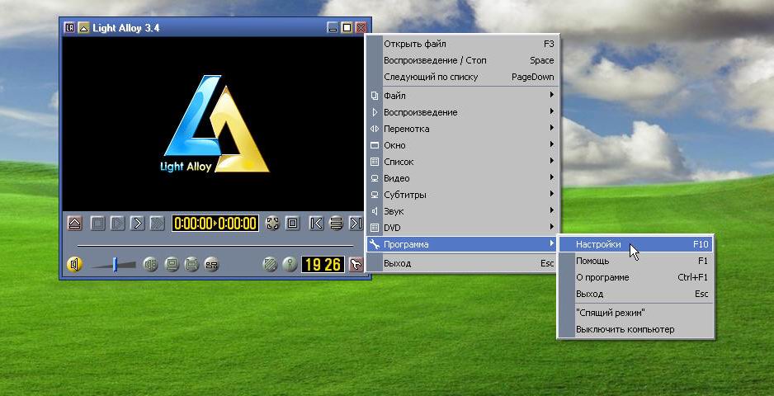774x396 pixels.
Task: Choose 'Следующий по списку' menu entry
Action: pyautogui.click(x=462, y=77)
